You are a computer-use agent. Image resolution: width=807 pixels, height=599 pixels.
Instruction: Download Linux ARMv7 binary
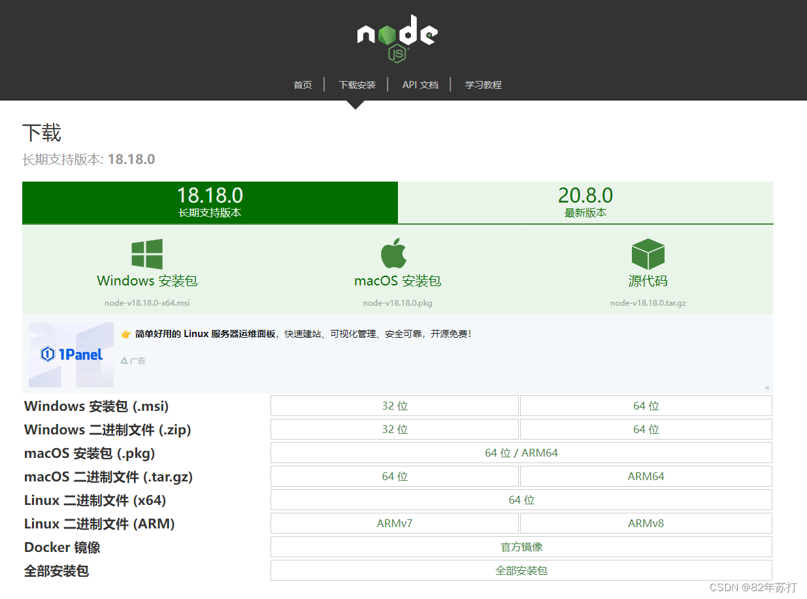pyautogui.click(x=395, y=523)
